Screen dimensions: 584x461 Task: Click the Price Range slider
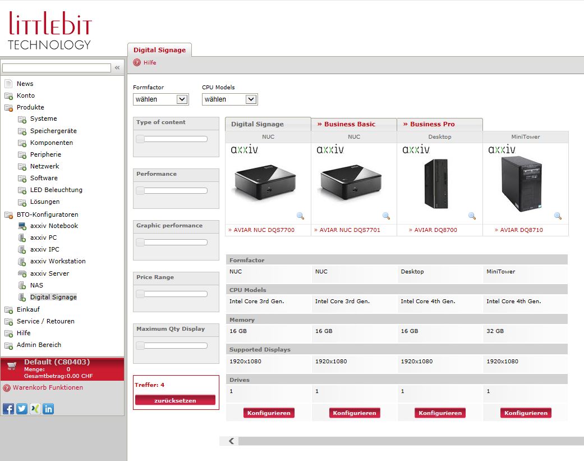[x=172, y=294]
